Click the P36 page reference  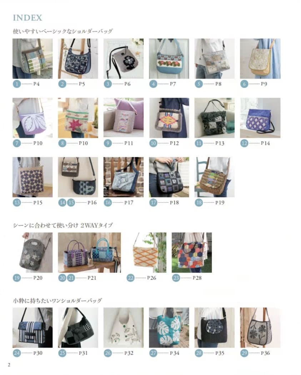[265, 353]
